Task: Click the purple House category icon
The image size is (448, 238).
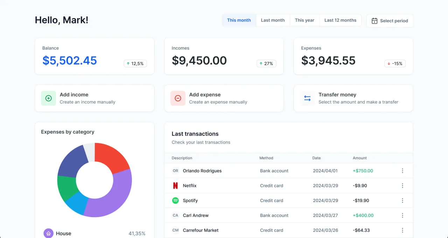Action: pyautogui.click(x=49, y=233)
